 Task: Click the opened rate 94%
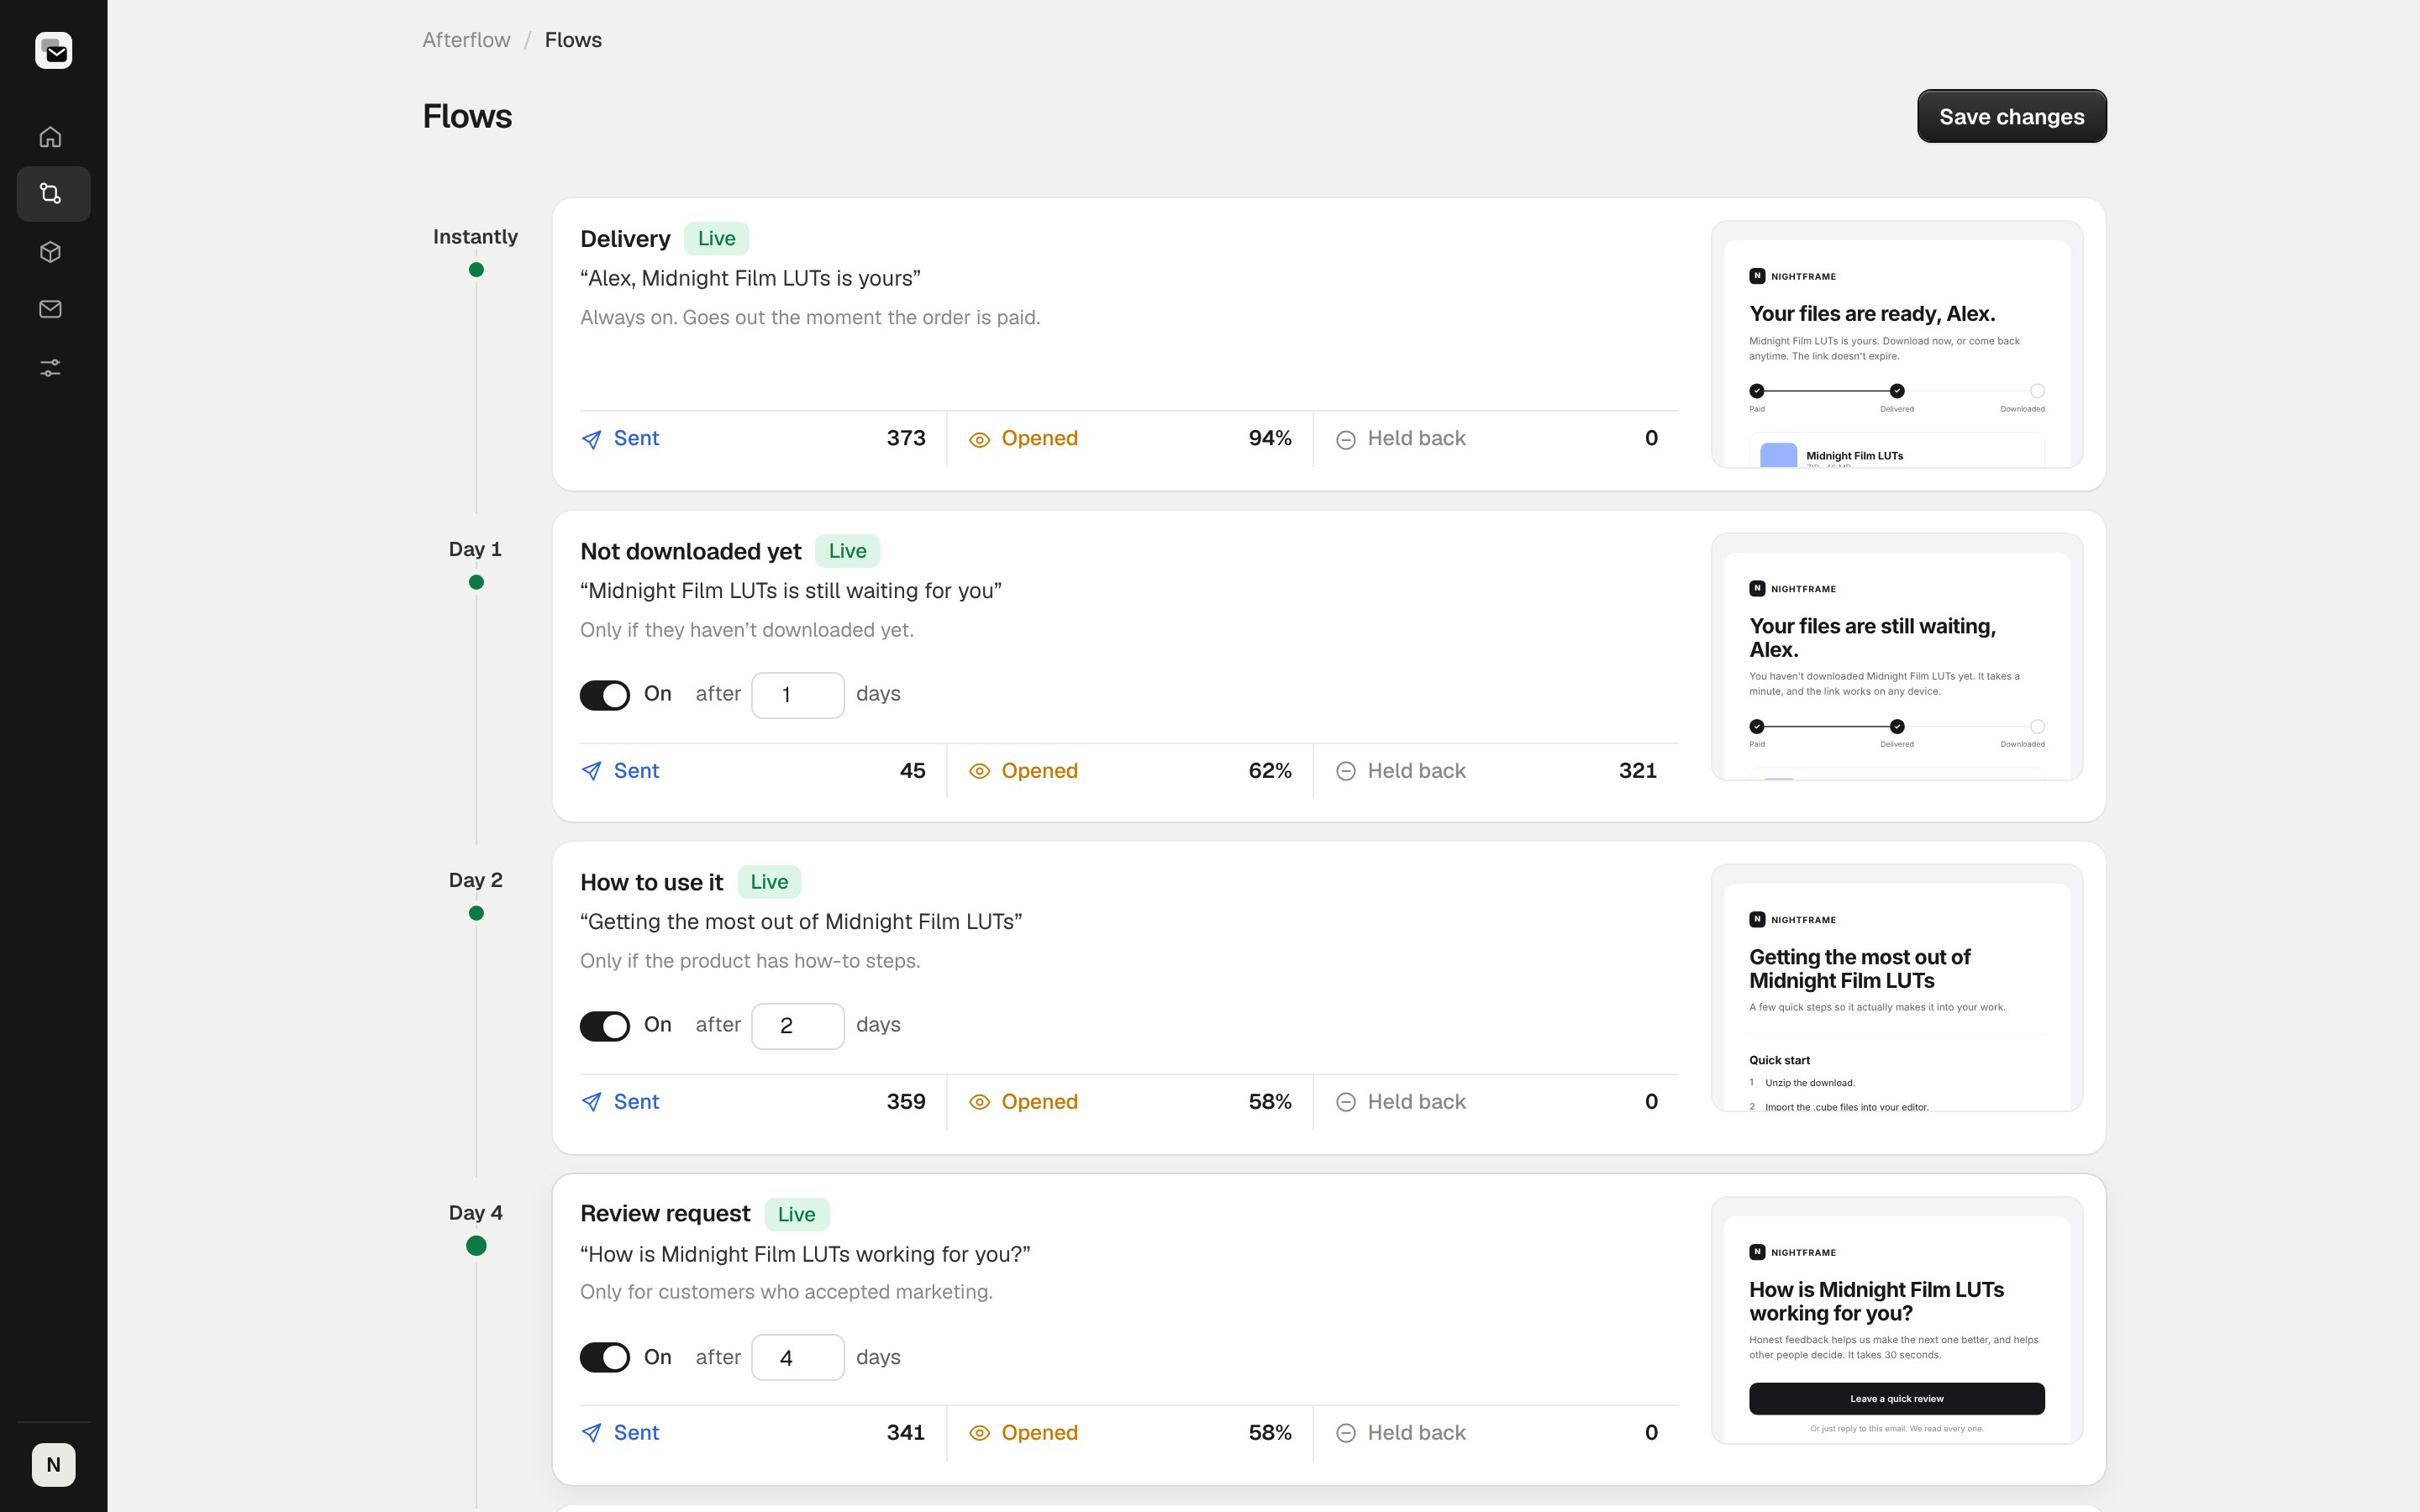1270,438
